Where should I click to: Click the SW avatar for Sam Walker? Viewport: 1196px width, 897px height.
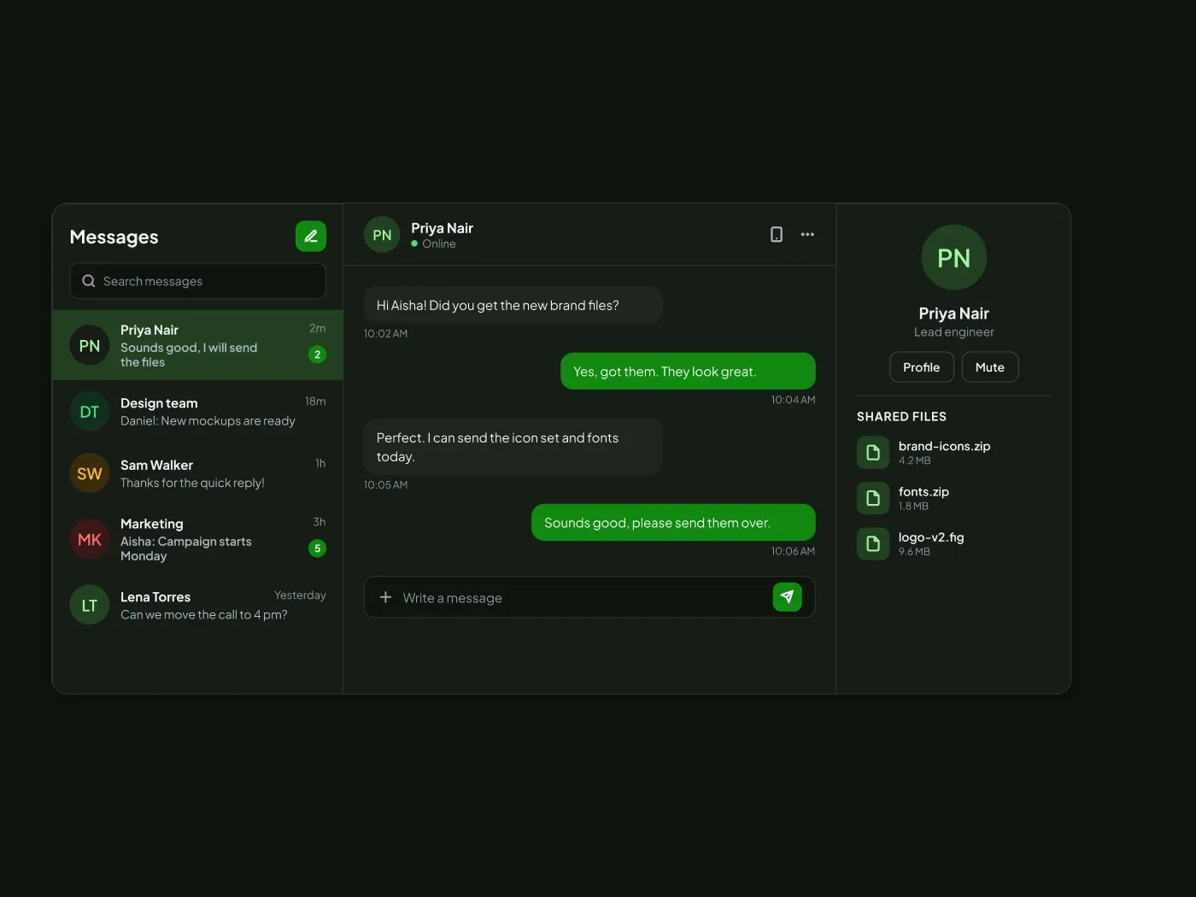click(x=89, y=473)
